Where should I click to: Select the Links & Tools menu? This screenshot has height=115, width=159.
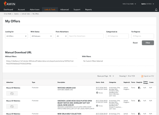pyautogui.click(x=50, y=10)
